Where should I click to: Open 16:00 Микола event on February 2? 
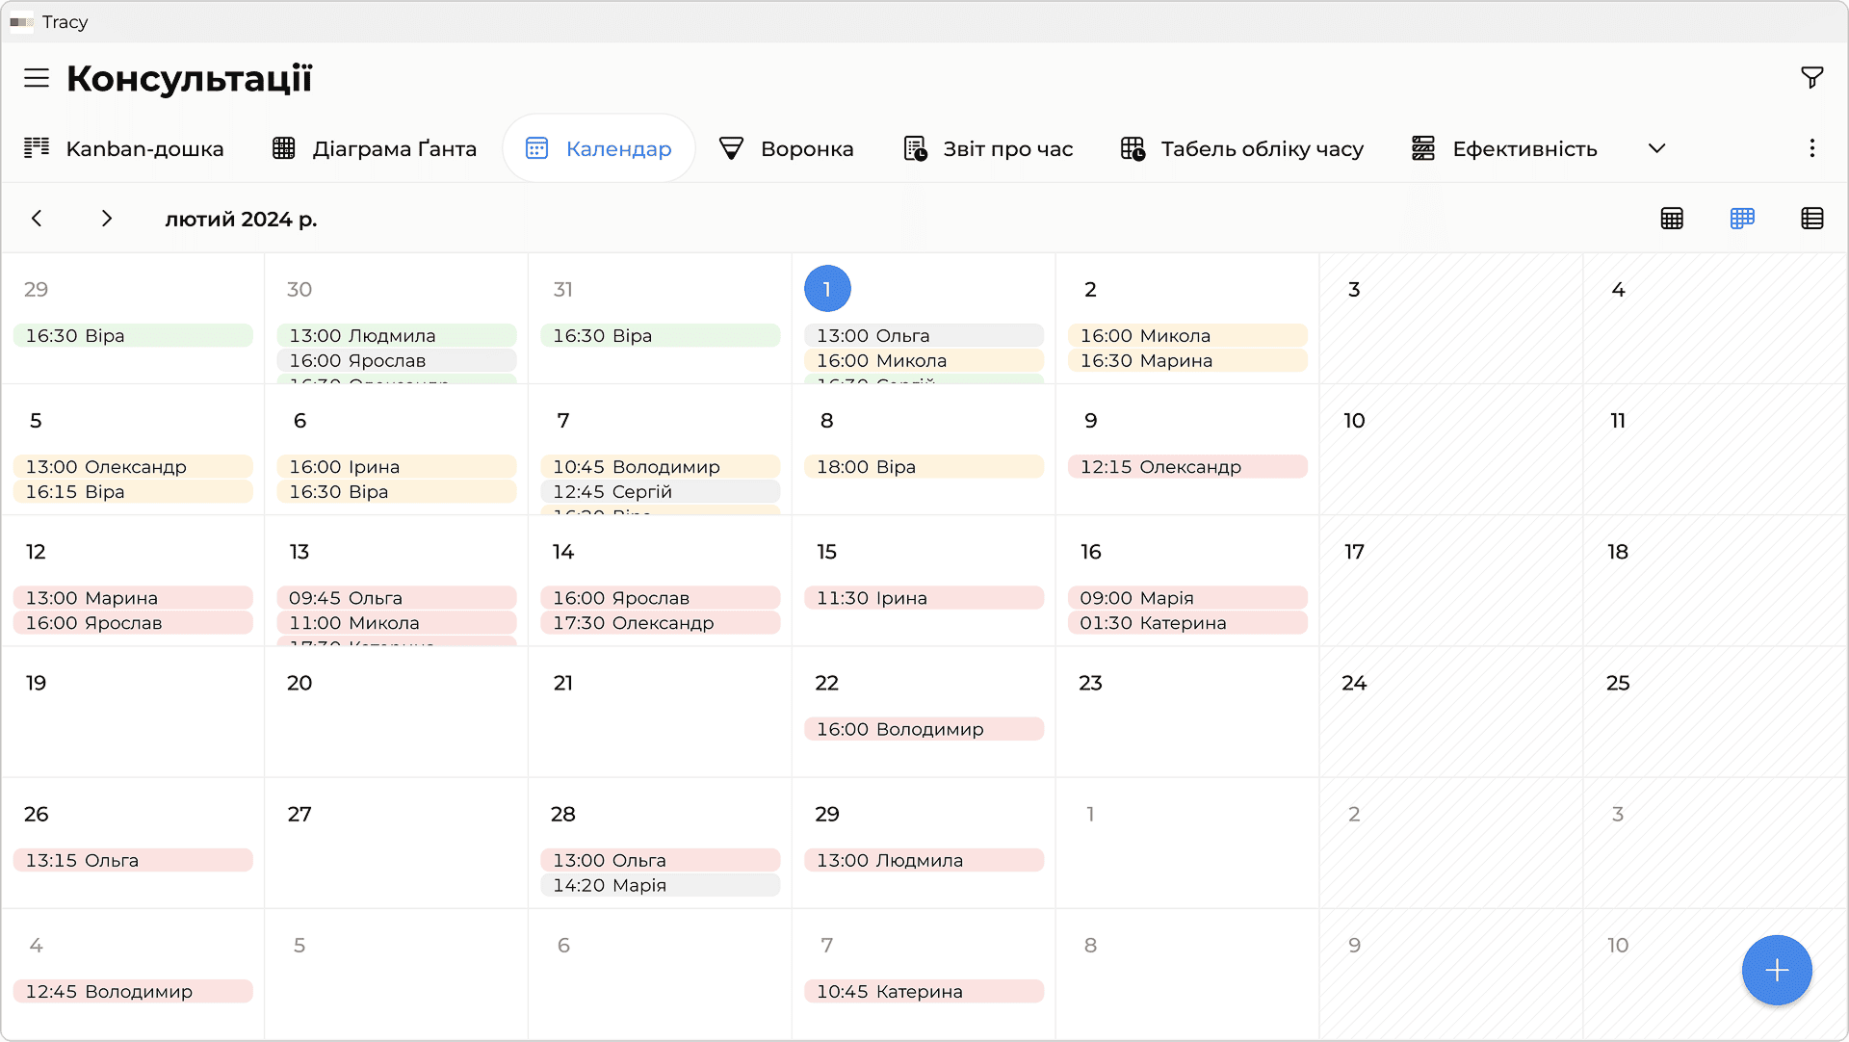[1187, 335]
